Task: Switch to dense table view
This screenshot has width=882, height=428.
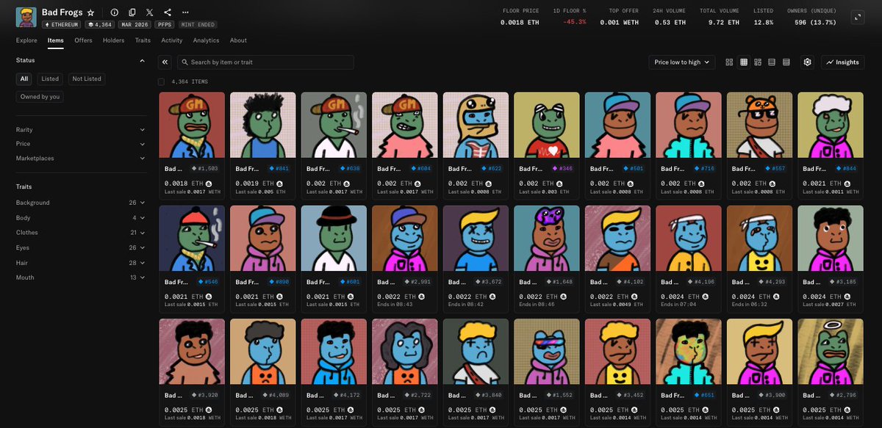Action: pos(786,62)
